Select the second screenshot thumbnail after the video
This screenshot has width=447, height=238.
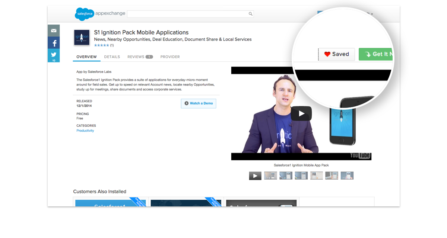tap(286, 176)
